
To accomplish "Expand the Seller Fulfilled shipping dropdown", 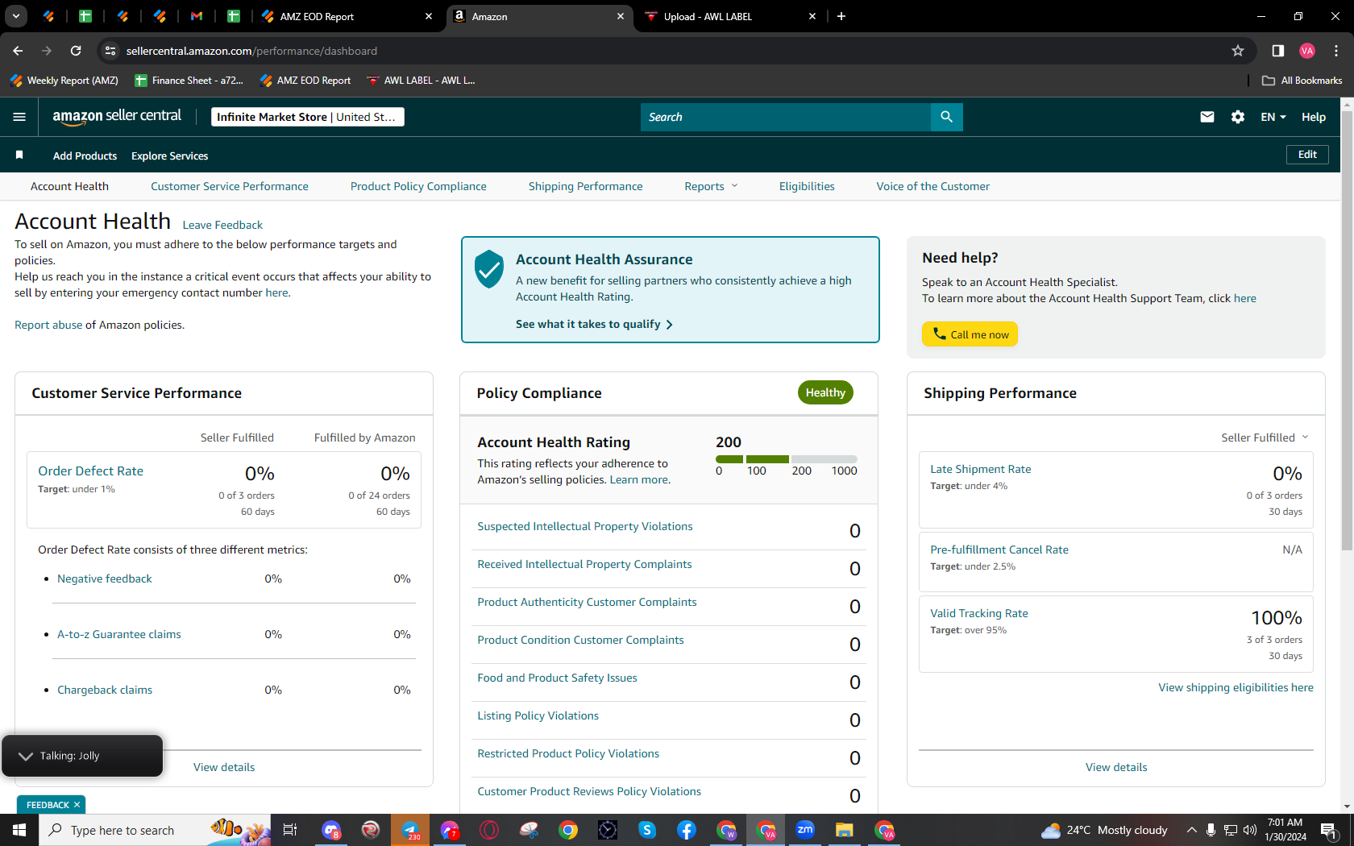I will (x=1265, y=438).
